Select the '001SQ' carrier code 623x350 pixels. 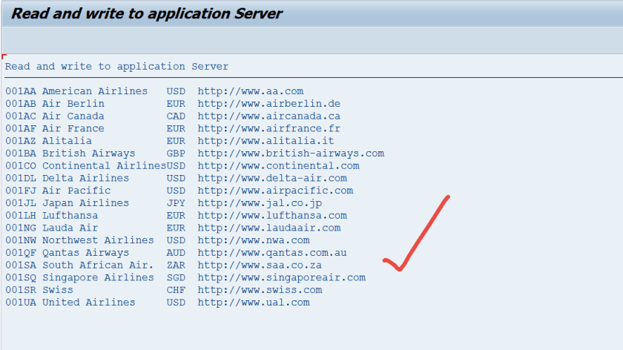point(21,277)
